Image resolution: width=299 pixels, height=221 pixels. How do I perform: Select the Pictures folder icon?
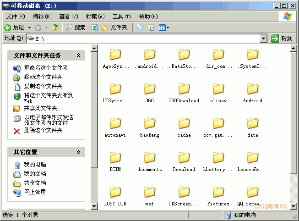click(218, 192)
